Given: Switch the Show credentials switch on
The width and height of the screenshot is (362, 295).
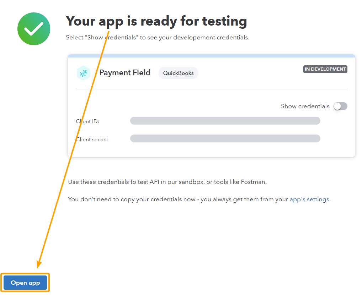Looking at the screenshot, I should pyautogui.click(x=340, y=106).
